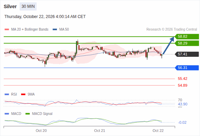This screenshot has width=200, height=136.
Task: Click the RSI legend label
Action: coord(14,95)
